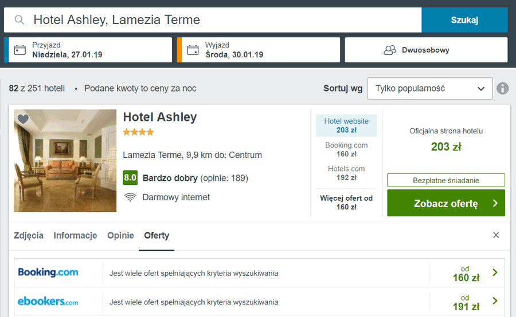Click the search magnifier icon
Viewport: 516px width, 317px height.
pos(19,20)
